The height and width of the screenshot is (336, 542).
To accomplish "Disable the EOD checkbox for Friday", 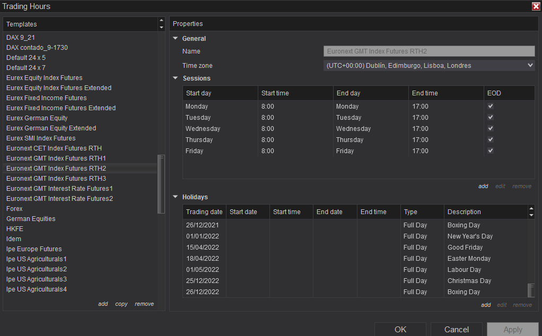I will (x=491, y=151).
